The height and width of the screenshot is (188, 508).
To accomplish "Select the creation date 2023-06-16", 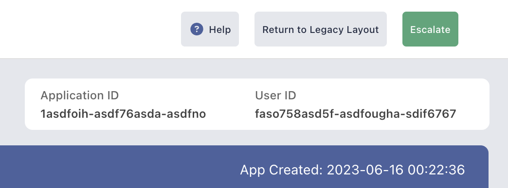I will click(x=365, y=170).
